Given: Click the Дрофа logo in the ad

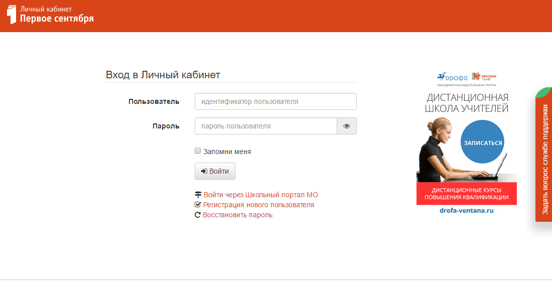Looking at the screenshot, I should [x=452, y=77].
